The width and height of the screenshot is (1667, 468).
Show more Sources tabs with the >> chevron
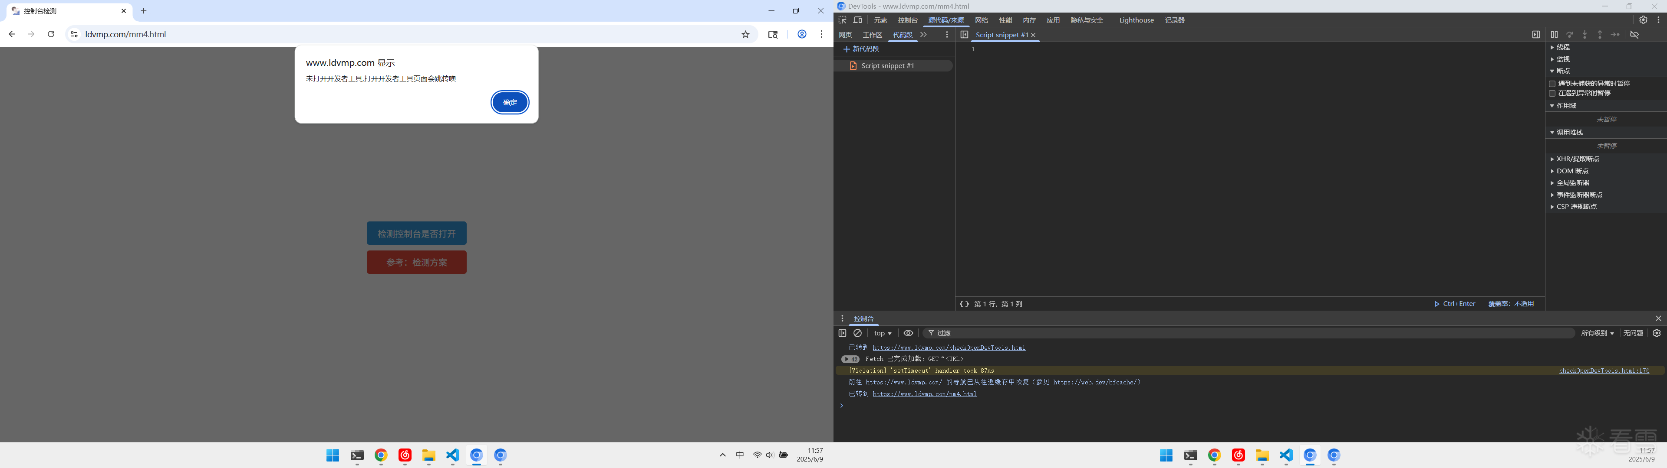pyautogui.click(x=923, y=35)
